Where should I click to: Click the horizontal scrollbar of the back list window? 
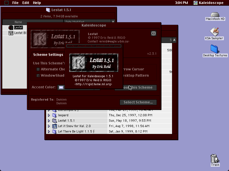(109, 136)
